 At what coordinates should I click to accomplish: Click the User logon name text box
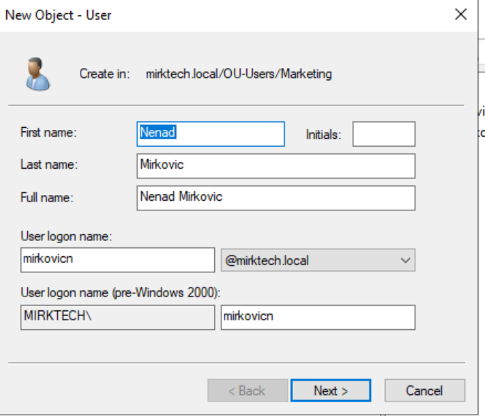tap(118, 260)
